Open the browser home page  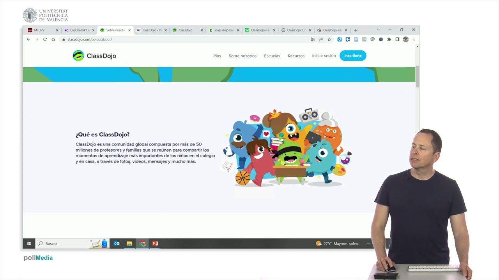pos(53,39)
